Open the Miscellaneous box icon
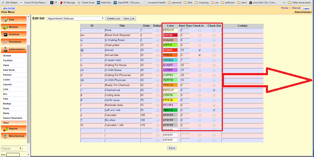This screenshot has width=314, height=157. [5, 136]
